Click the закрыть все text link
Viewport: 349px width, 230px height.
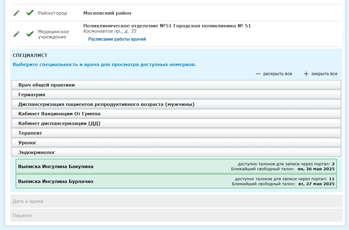pos(324,74)
